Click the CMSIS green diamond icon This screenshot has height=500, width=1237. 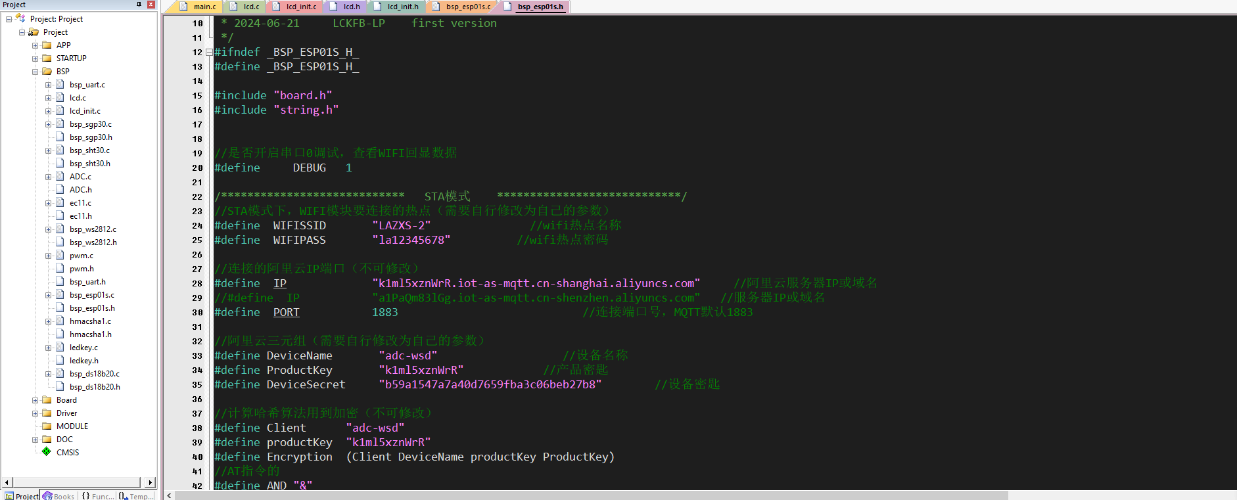click(47, 452)
